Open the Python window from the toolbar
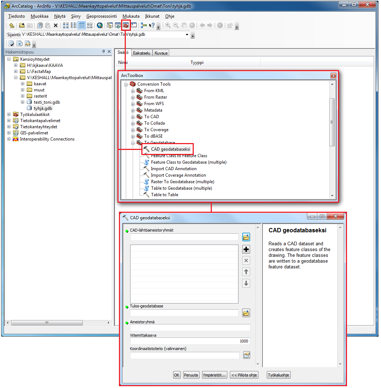Viewport: 381px width, 388px height. (134, 25)
